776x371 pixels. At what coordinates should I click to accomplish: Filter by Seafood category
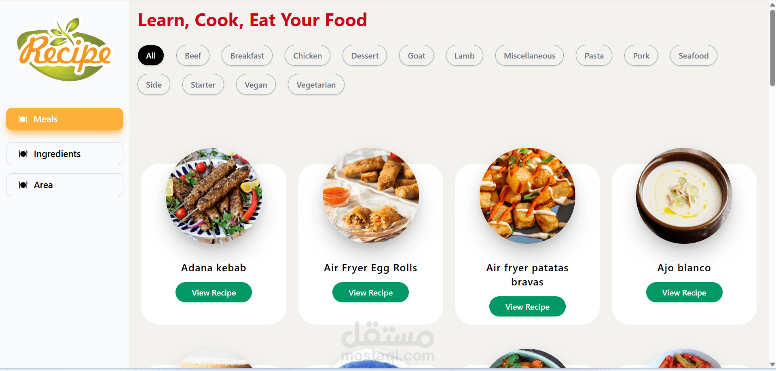click(x=694, y=56)
